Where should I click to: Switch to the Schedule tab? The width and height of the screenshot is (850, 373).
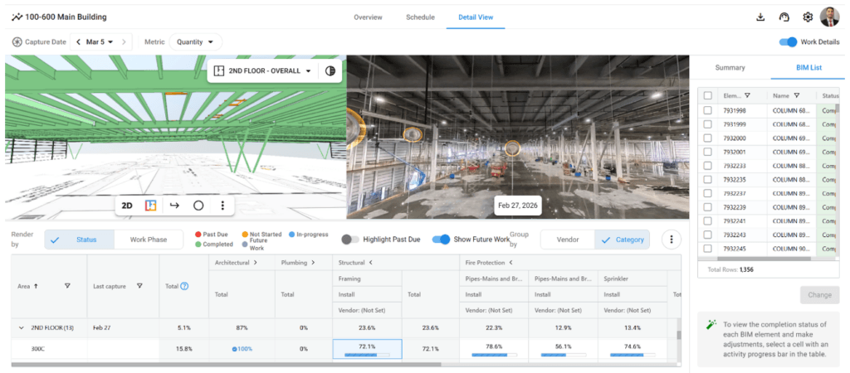coord(420,17)
